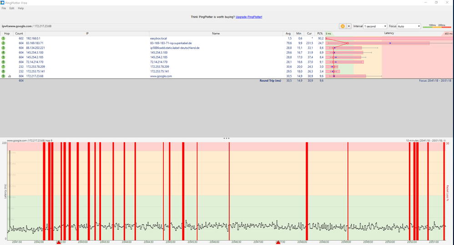Click the PingPlotter app logo in title bar
The image size is (454, 245).
pyautogui.click(x=3, y=2)
